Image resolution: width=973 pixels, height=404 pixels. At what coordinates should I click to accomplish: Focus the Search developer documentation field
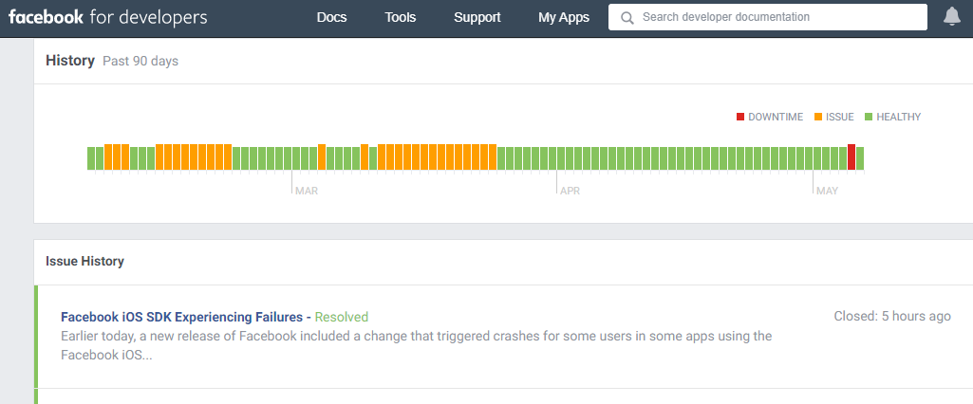(768, 17)
